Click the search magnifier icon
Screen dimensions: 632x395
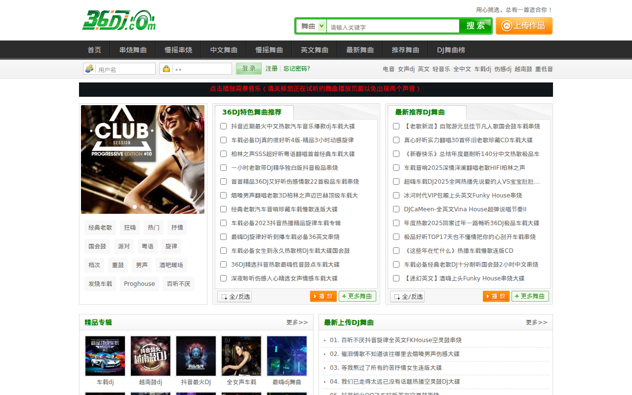(x=475, y=25)
